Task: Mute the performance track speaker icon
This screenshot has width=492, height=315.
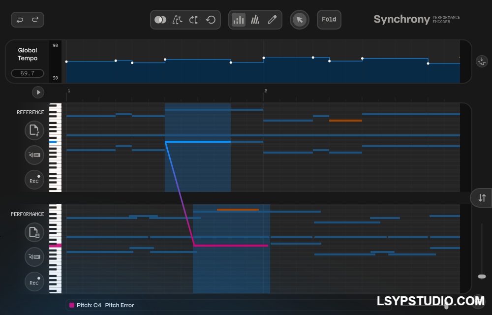Action: pyautogui.click(x=34, y=257)
